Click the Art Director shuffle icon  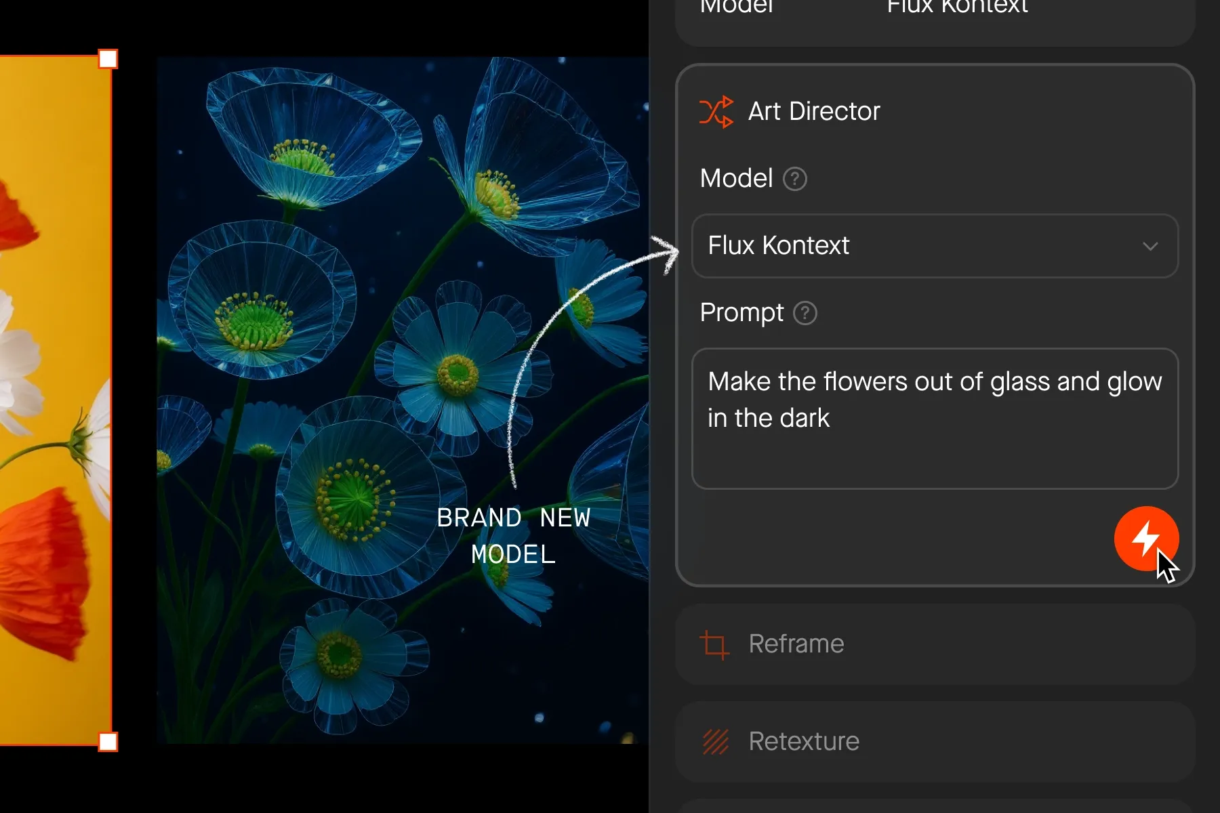pyautogui.click(x=716, y=112)
